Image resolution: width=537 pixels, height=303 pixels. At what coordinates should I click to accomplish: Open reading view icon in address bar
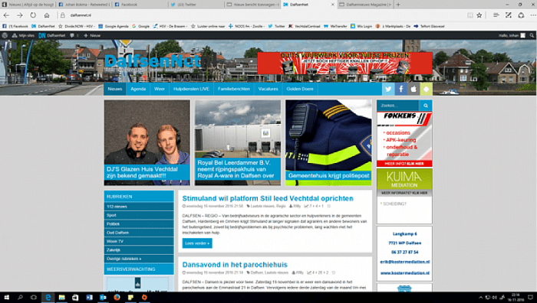[x=469, y=15]
